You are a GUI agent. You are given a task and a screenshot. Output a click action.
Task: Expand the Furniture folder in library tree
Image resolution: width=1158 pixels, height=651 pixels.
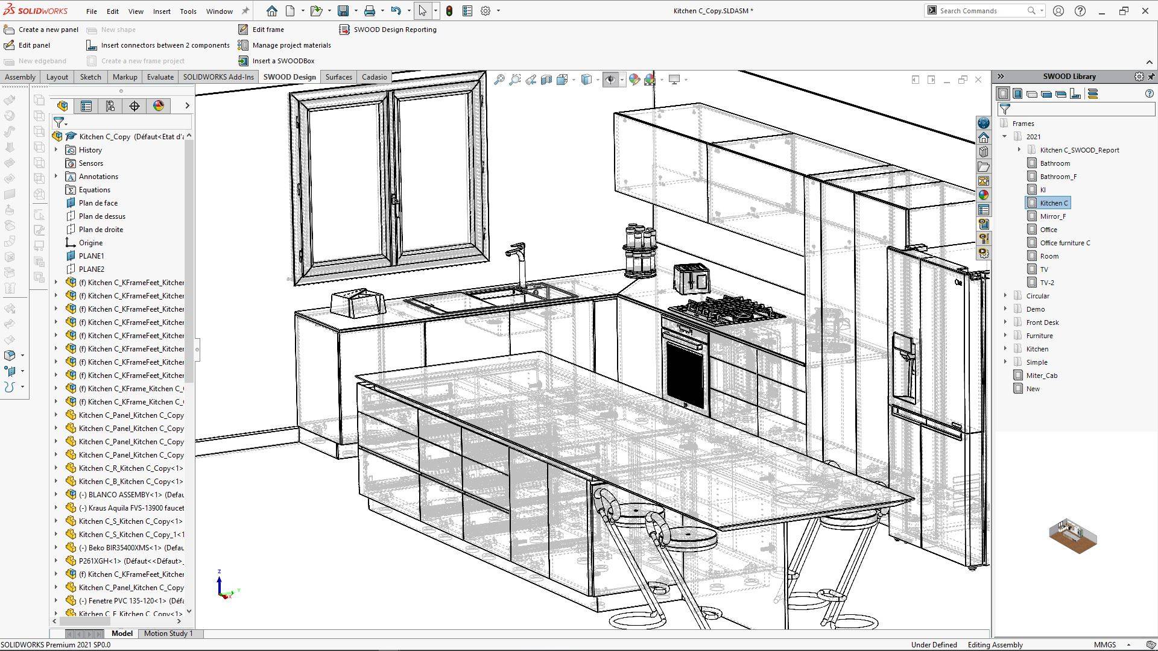point(1005,336)
